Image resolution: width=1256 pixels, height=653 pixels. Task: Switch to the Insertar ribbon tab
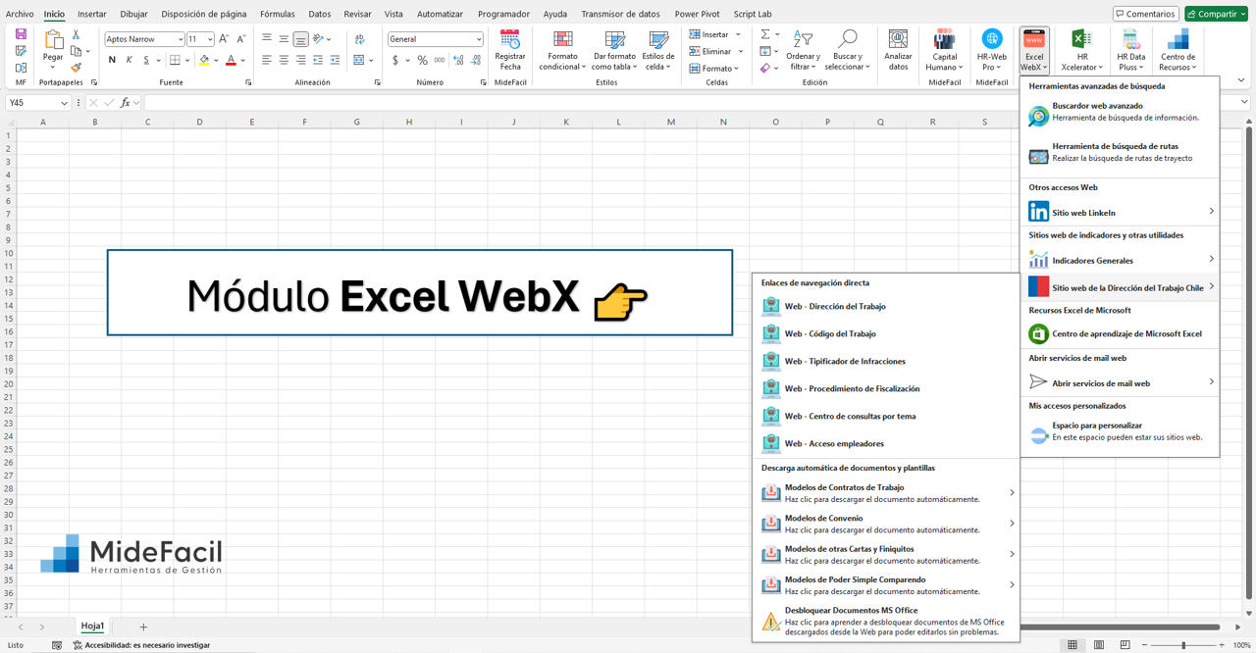92,14
